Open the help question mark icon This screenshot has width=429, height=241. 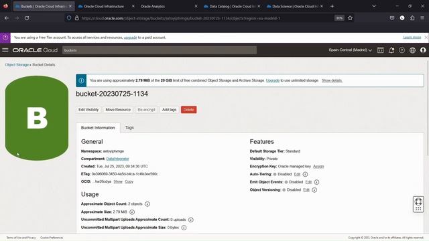[x=402, y=50]
